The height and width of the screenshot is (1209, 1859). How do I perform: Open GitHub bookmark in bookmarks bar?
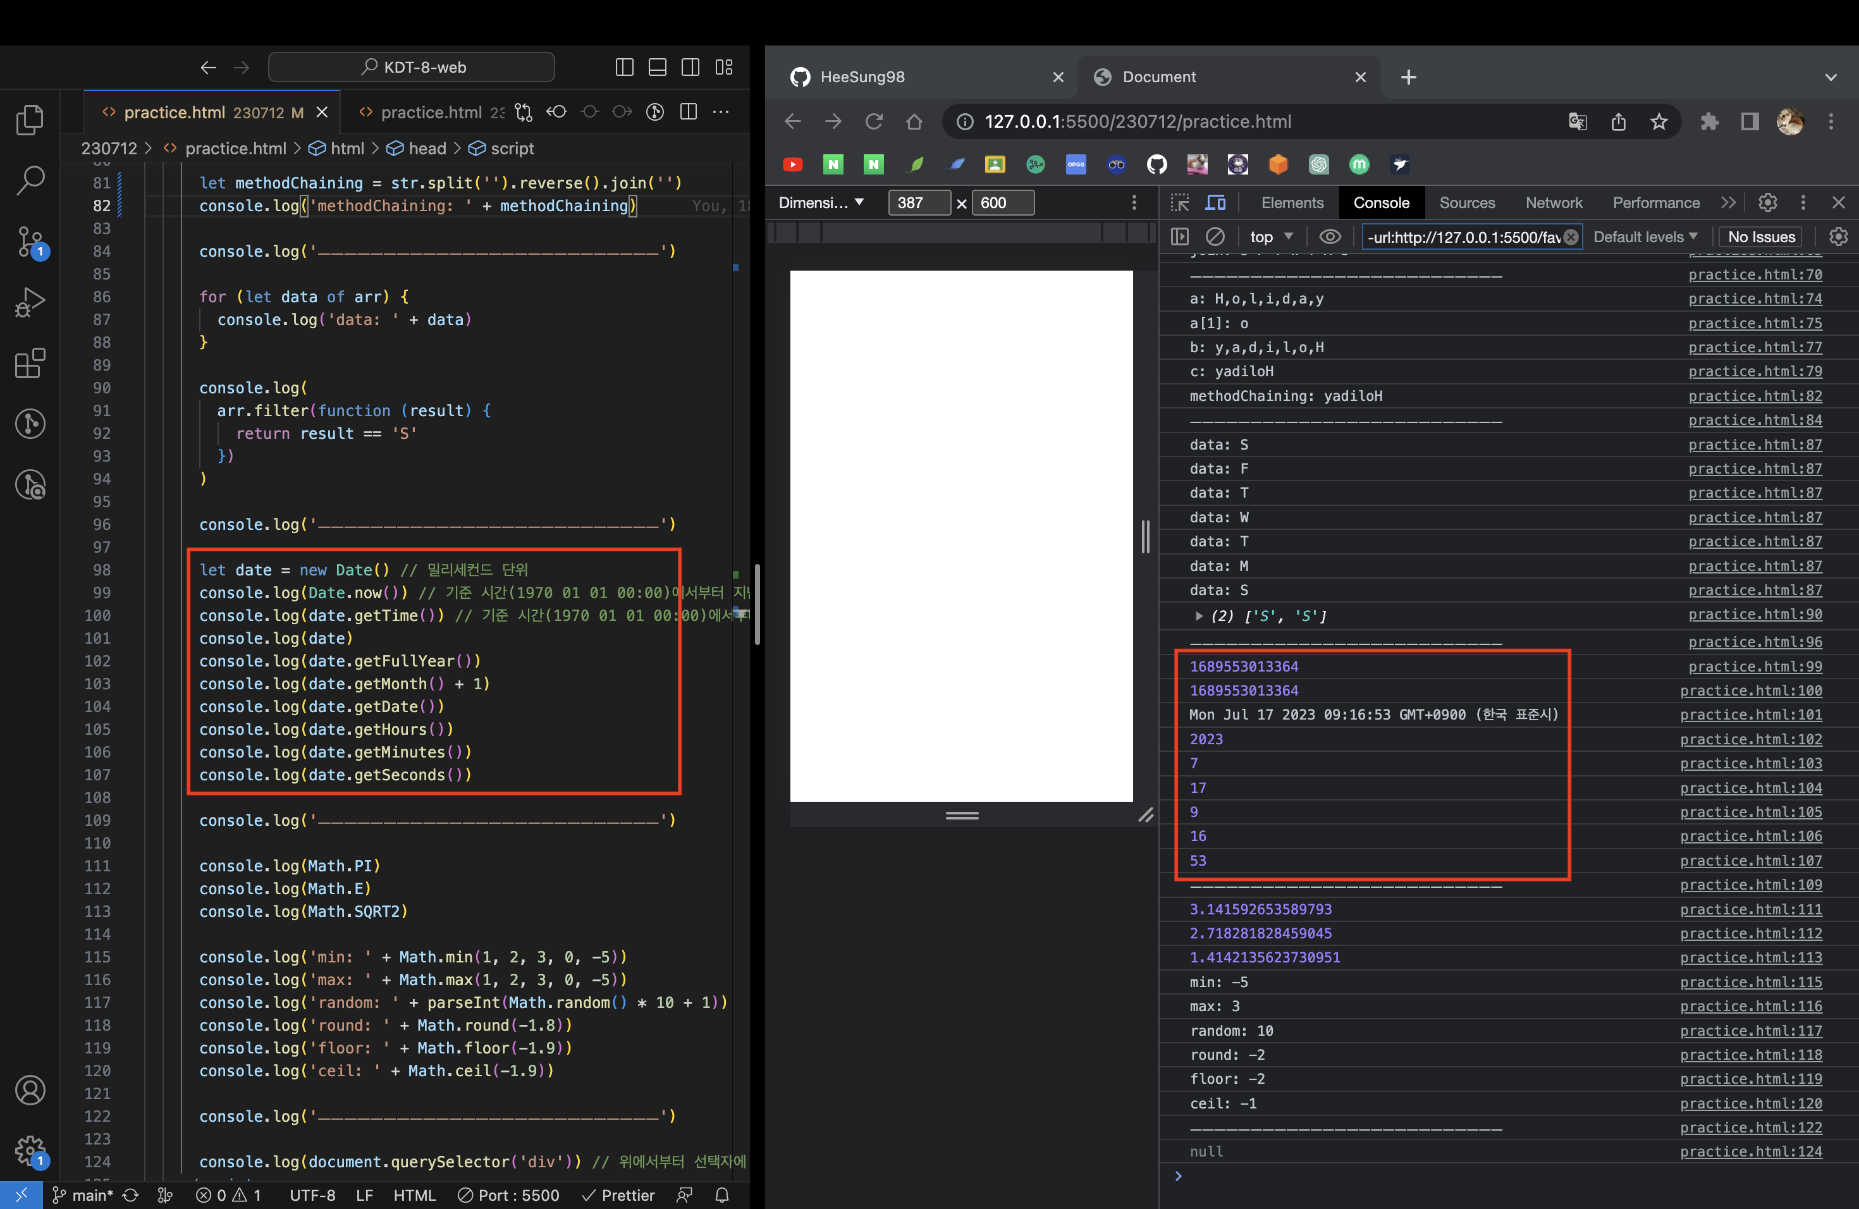point(1157,164)
